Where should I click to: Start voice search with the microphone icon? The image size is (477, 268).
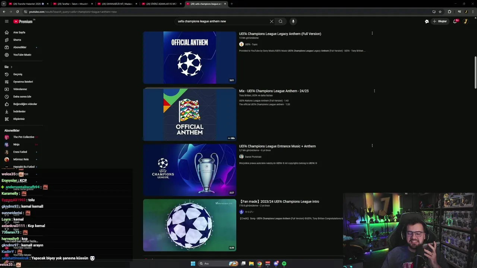point(293,21)
